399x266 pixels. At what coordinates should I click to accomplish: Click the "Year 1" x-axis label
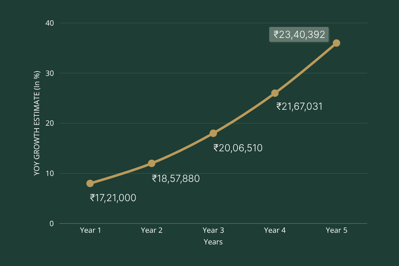(x=90, y=230)
